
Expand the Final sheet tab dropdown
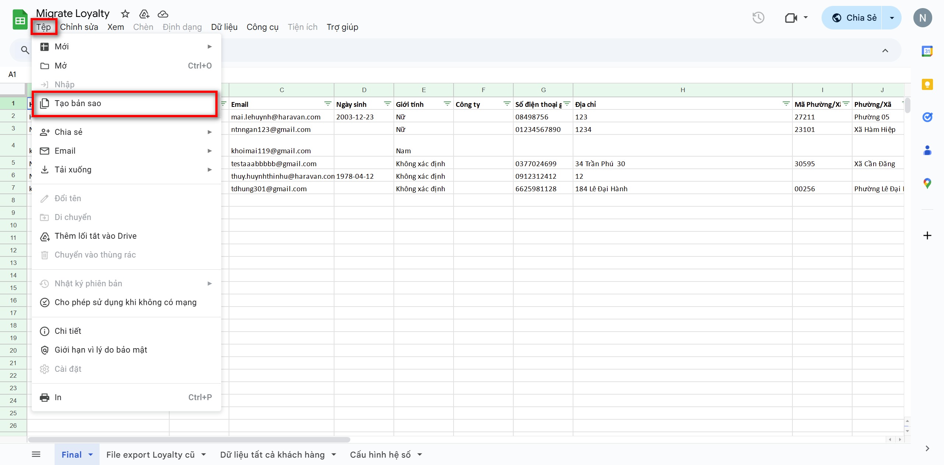pyautogui.click(x=91, y=455)
